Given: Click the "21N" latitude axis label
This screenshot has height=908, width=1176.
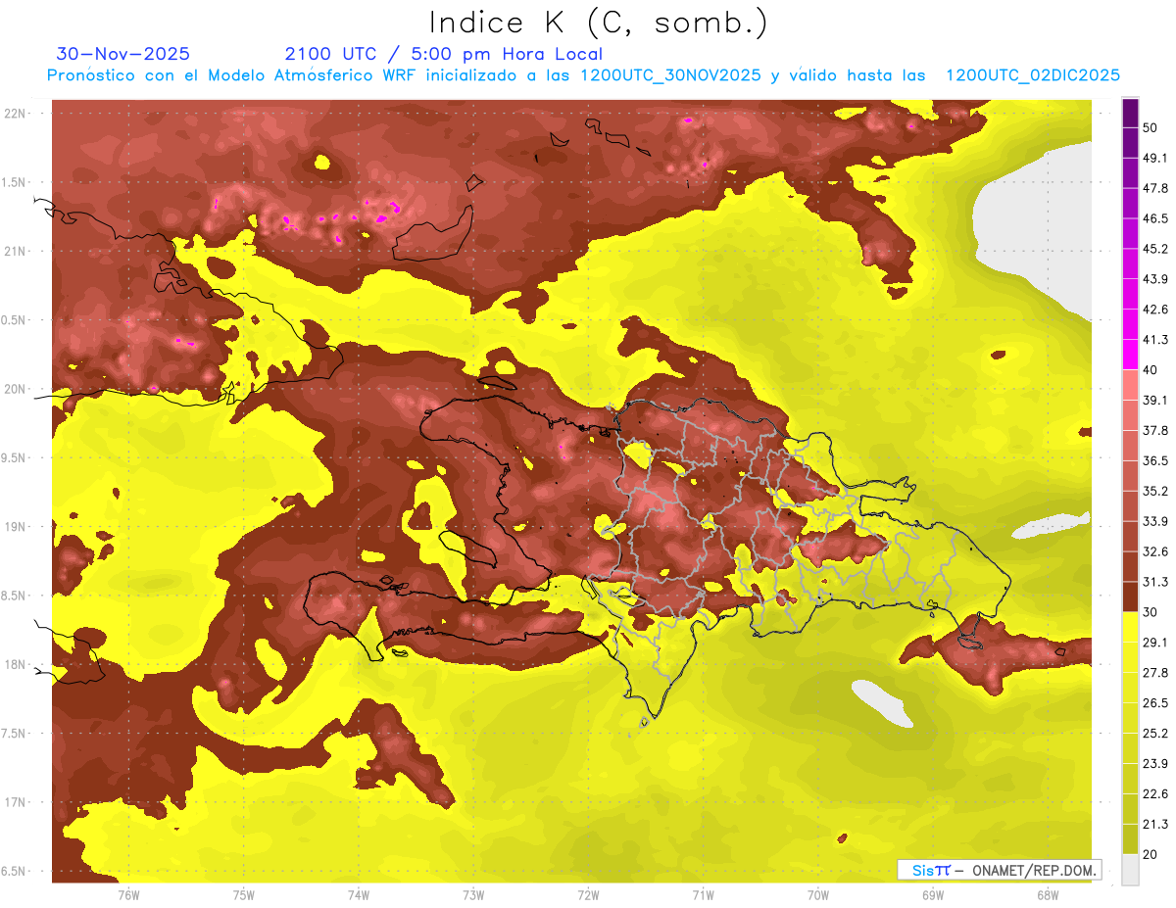Looking at the screenshot, I should click(14, 251).
